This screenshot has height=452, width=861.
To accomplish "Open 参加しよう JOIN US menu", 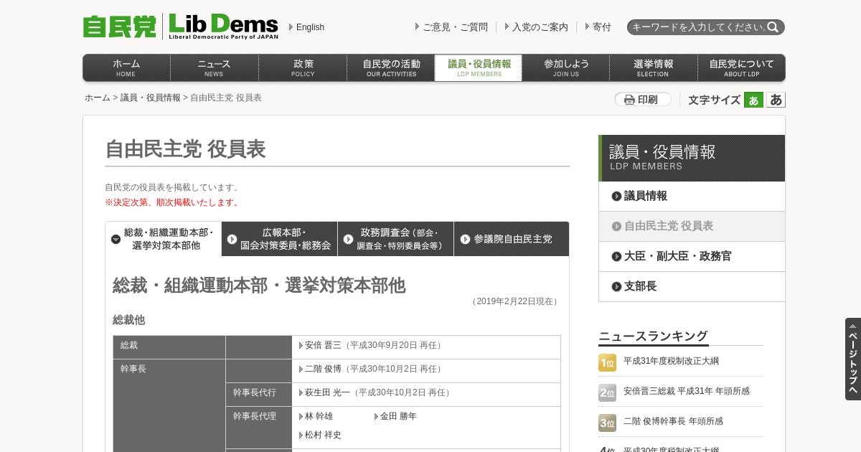I will [566, 67].
